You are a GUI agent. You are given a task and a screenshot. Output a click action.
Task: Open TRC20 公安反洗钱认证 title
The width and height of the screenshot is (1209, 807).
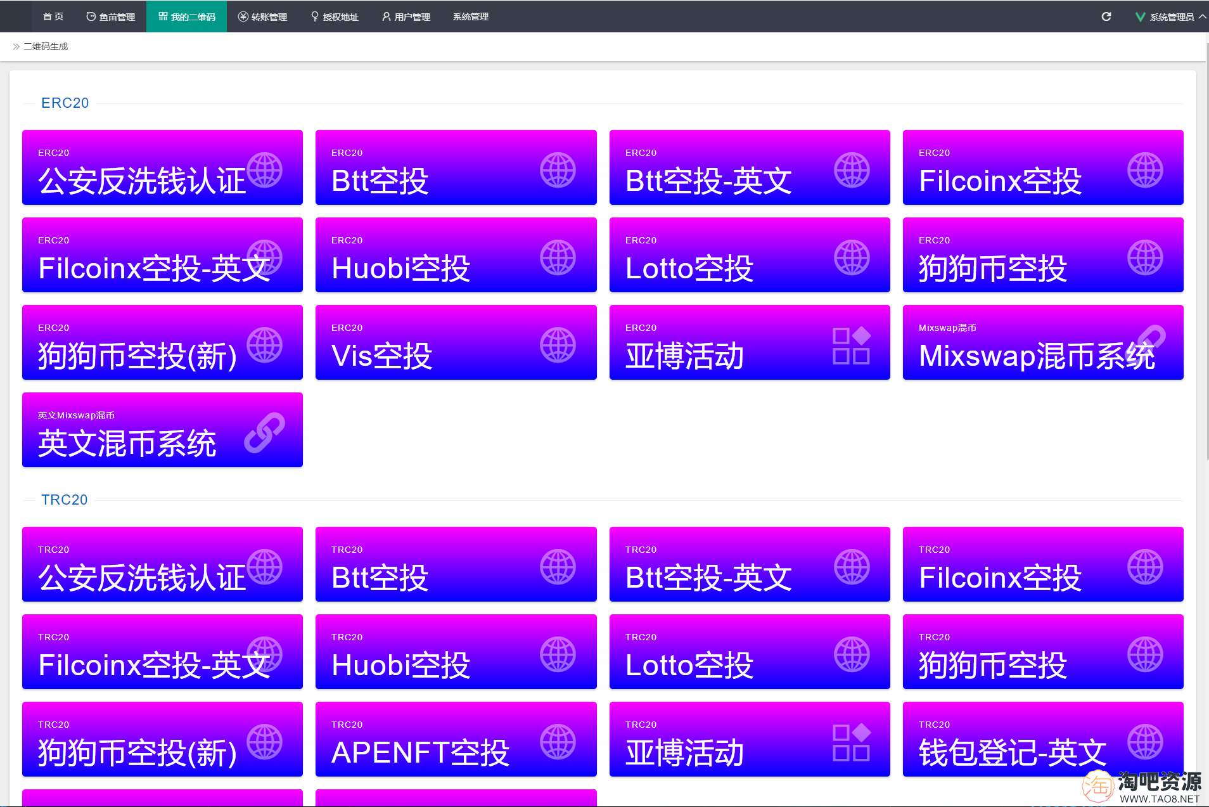pyautogui.click(x=142, y=578)
